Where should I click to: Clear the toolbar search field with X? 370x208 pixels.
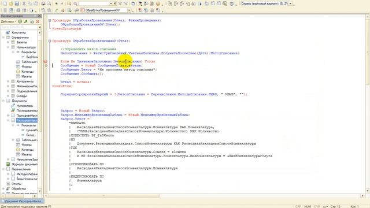(x=115, y=4)
